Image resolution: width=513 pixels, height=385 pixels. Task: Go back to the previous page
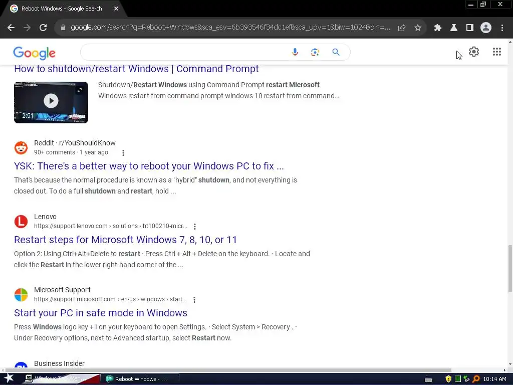point(11,28)
